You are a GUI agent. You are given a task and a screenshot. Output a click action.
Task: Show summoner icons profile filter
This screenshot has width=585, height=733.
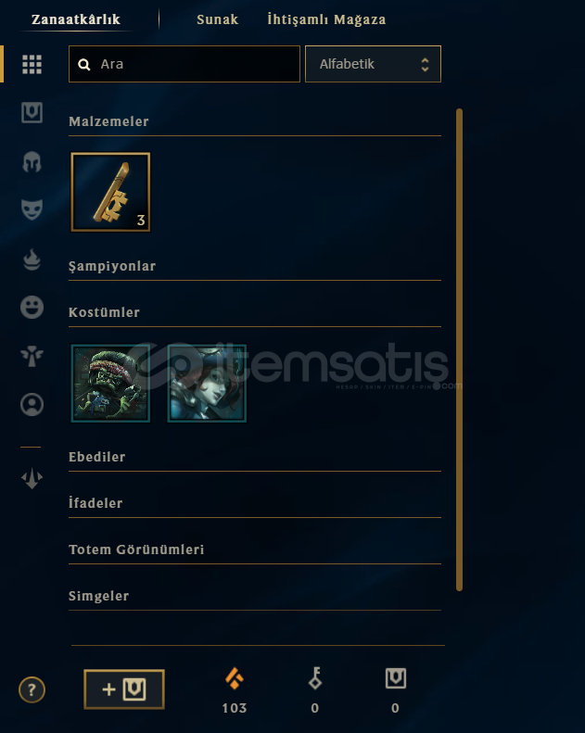32,404
